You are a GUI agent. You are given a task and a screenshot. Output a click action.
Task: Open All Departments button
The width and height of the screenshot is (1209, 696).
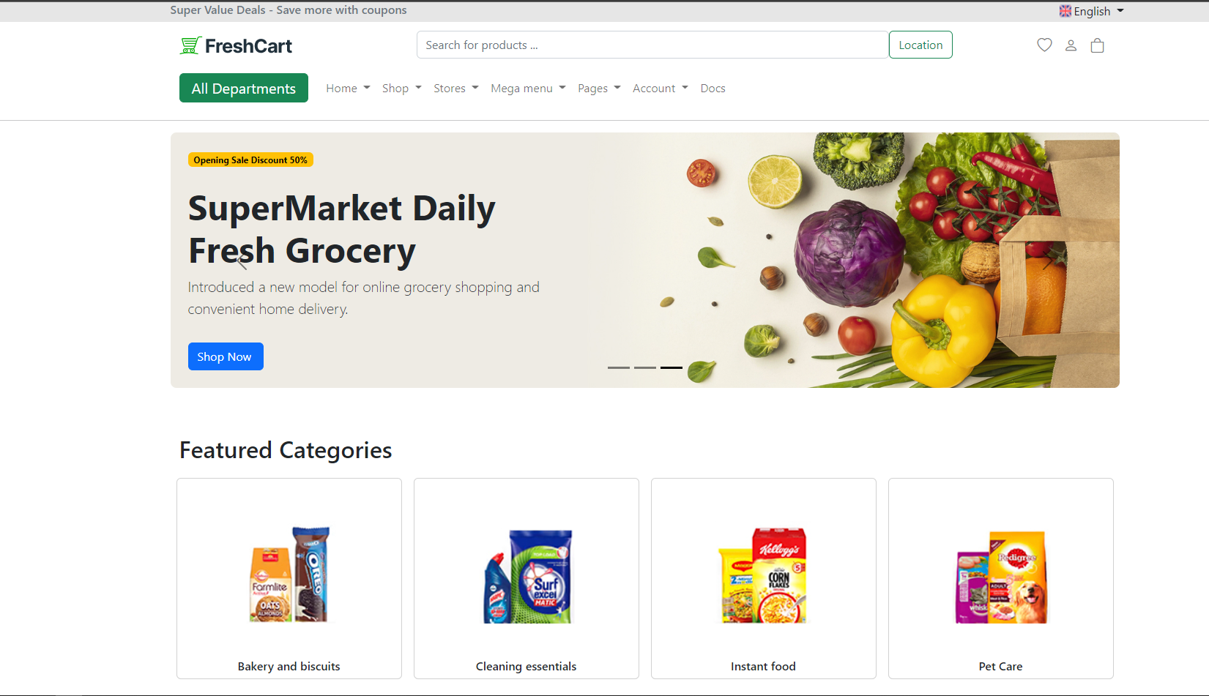click(x=244, y=88)
